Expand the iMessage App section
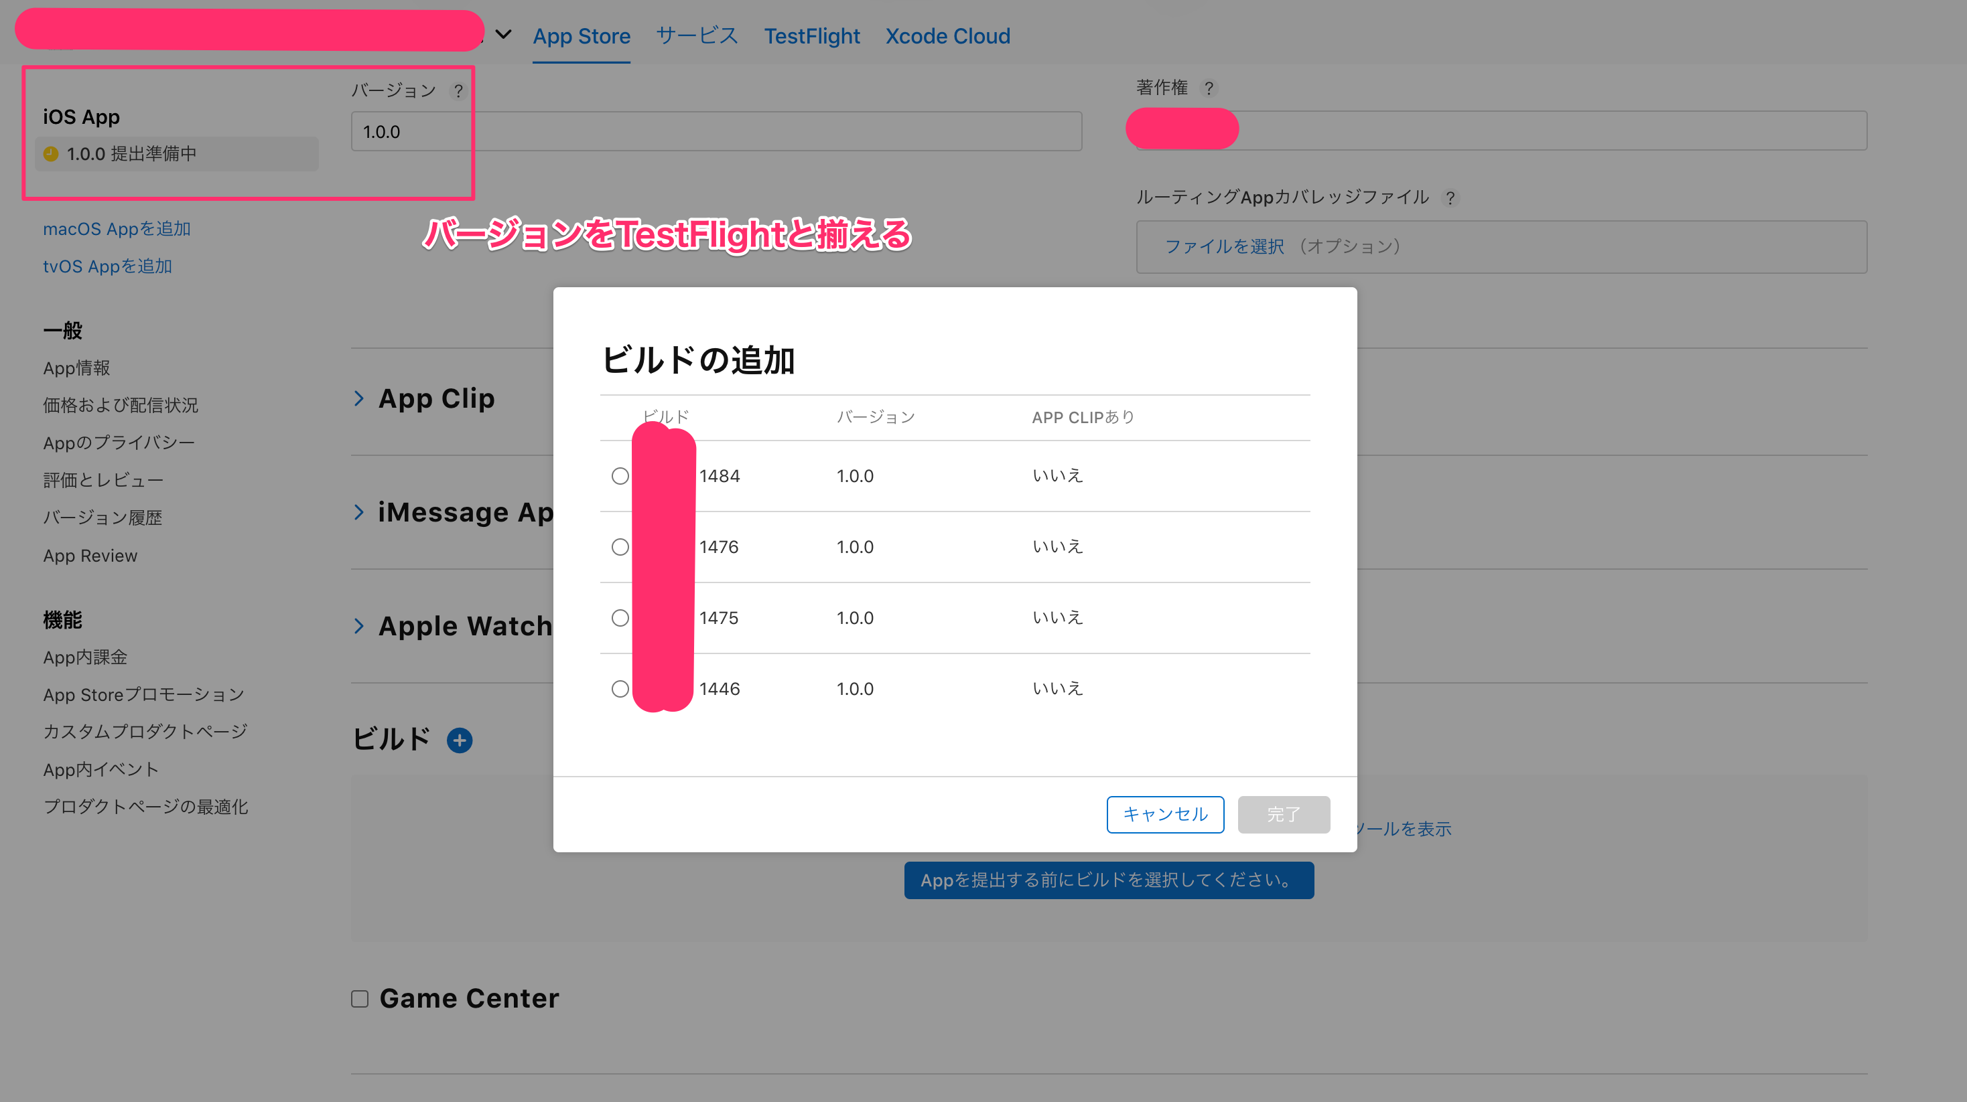1967x1102 pixels. (360, 511)
